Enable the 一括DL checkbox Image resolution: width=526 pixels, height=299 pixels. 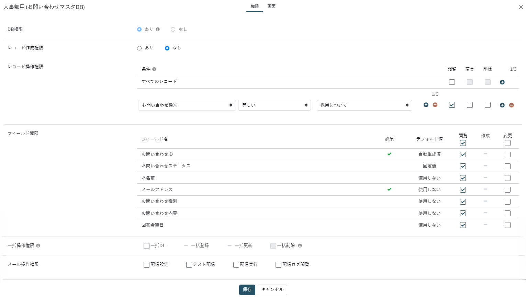click(x=147, y=246)
